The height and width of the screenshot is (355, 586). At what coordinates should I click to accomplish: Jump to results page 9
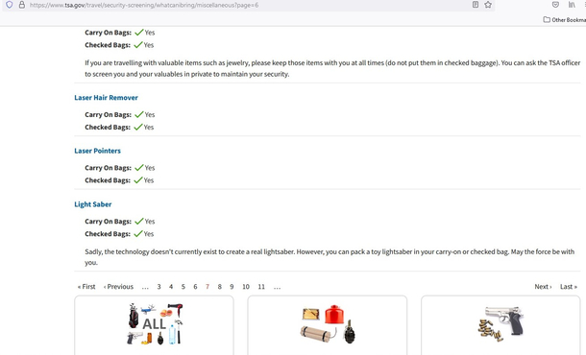(232, 287)
